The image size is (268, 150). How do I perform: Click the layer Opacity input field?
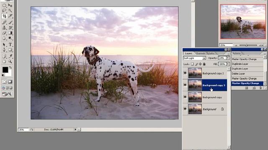tap(222, 58)
